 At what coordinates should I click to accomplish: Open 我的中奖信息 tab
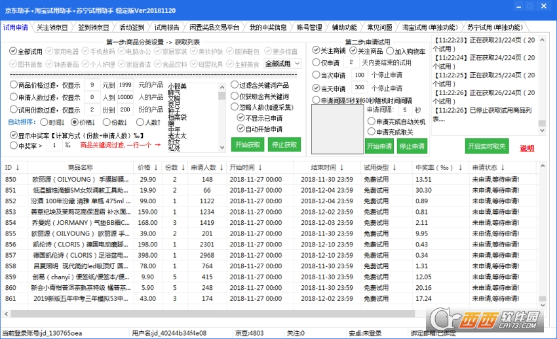pyautogui.click(x=268, y=28)
